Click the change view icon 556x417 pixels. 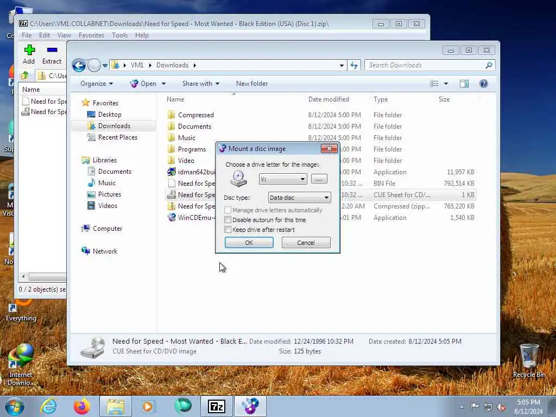coord(434,84)
